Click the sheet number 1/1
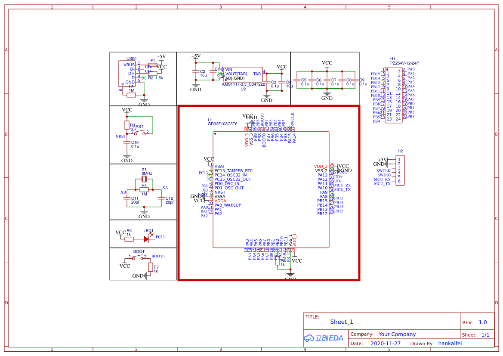The height and width of the screenshot is (356, 503). tap(485, 335)
